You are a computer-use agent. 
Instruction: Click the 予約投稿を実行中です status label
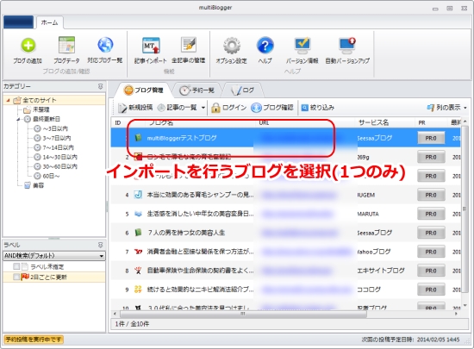pos(34,340)
